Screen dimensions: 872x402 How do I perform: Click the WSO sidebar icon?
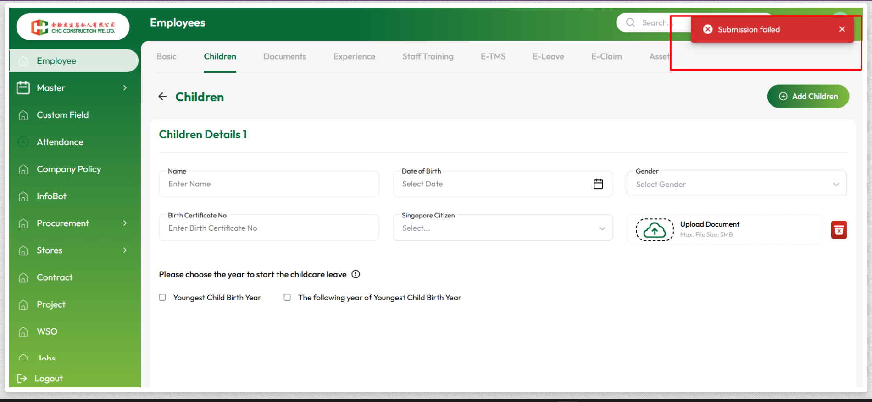coord(23,331)
